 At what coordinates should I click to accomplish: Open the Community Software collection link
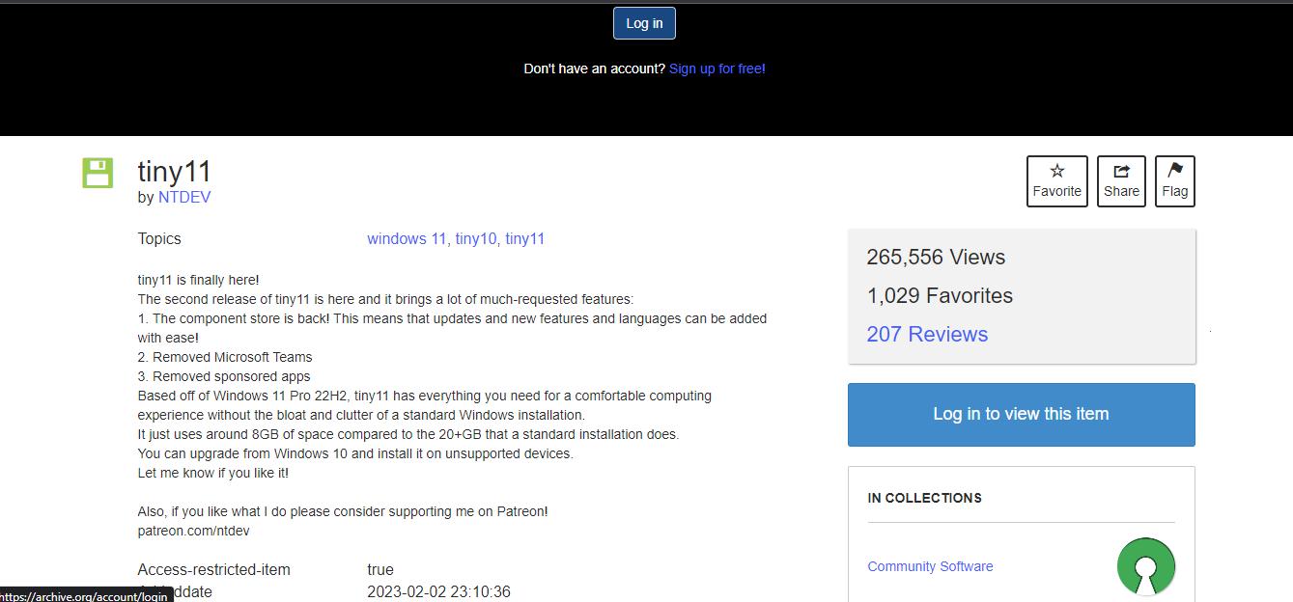click(930, 566)
